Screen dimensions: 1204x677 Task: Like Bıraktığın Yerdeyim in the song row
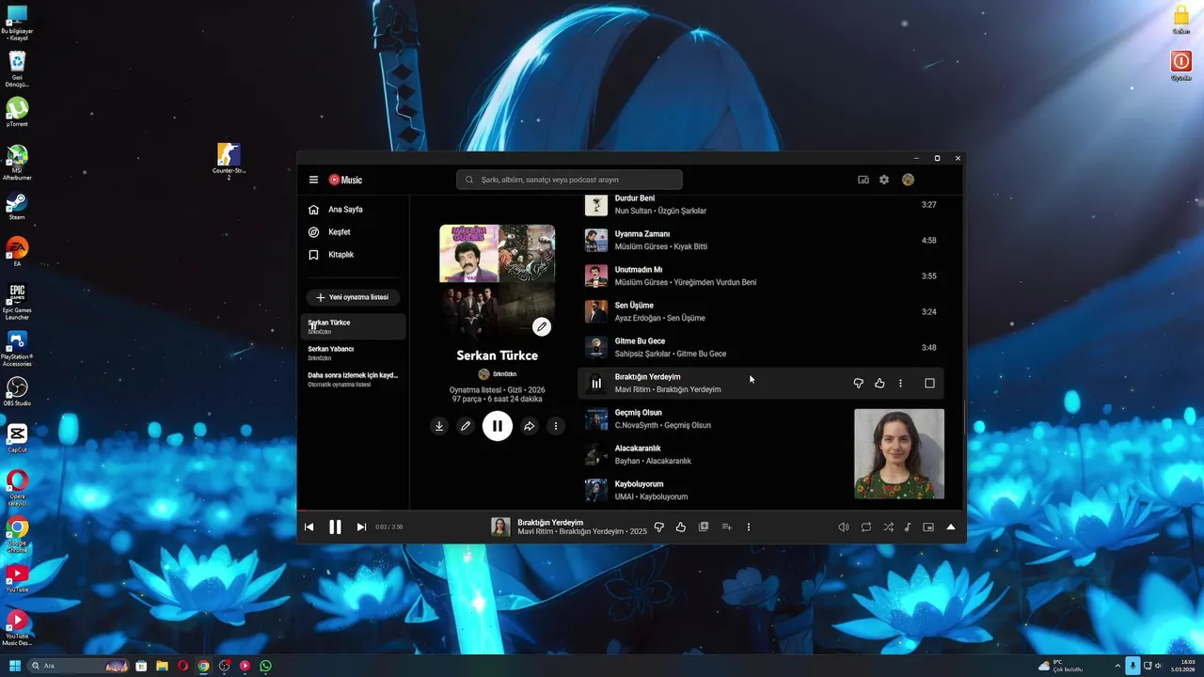pos(879,383)
